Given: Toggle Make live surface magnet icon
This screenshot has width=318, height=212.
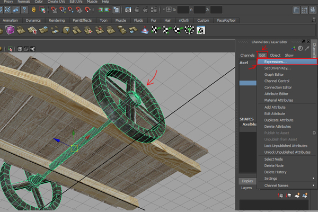Looking at the screenshot, I should pos(87,10).
